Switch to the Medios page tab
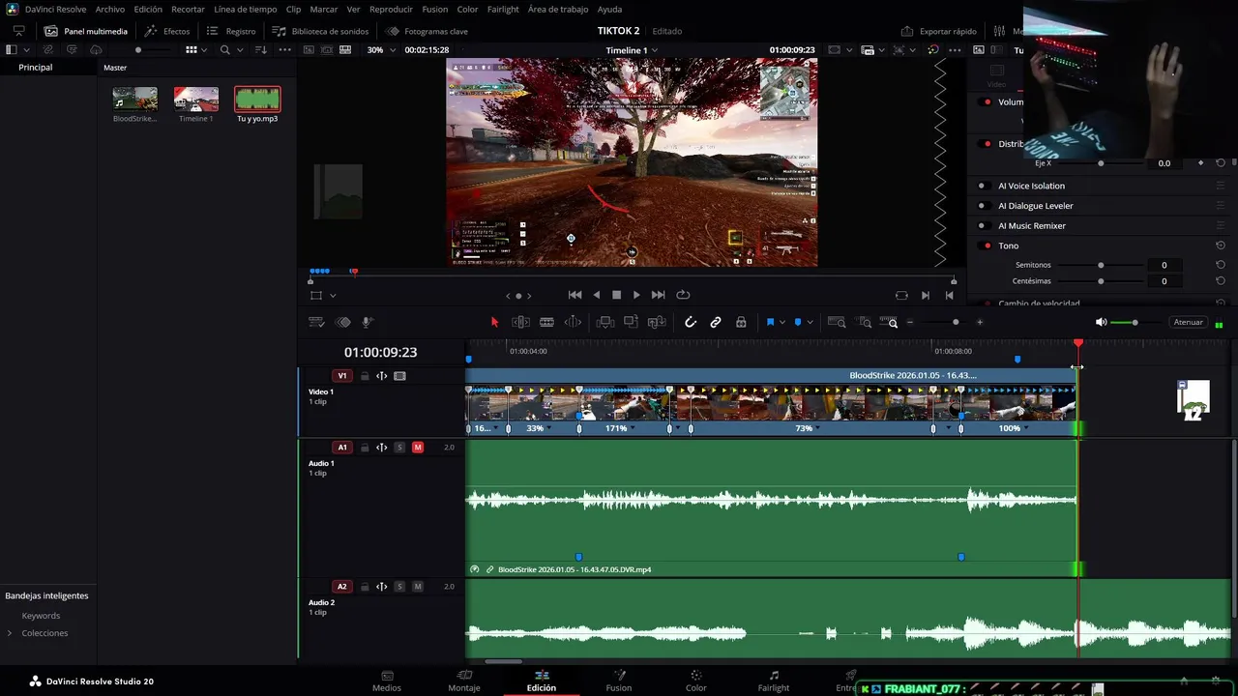The image size is (1238, 696). tap(387, 681)
